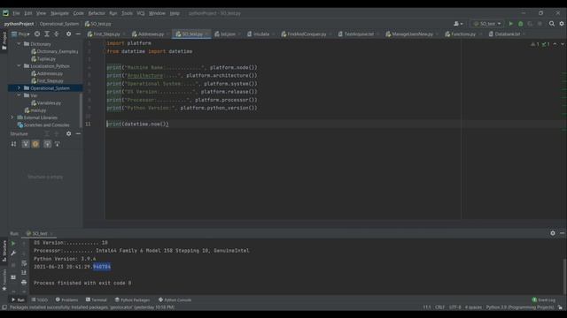The height and width of the screenshot is (318, 567).
Task: Open Run panel settings gear
Action: pyautogui.click(x=553, y=233)
